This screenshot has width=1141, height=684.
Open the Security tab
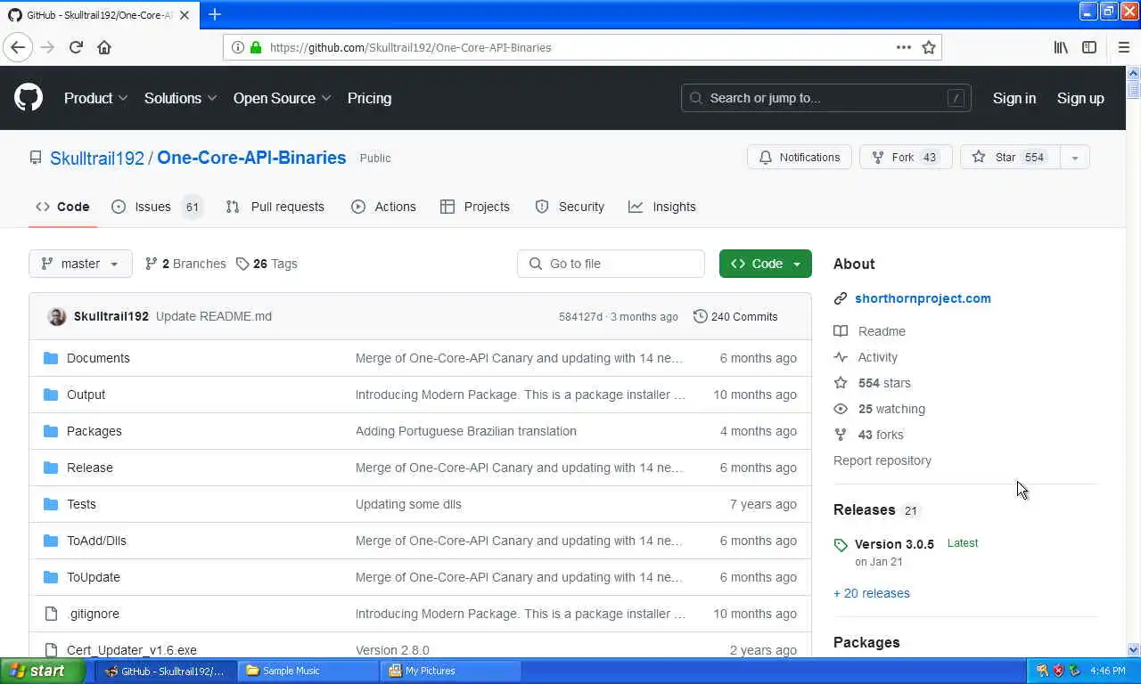point(570,207)
